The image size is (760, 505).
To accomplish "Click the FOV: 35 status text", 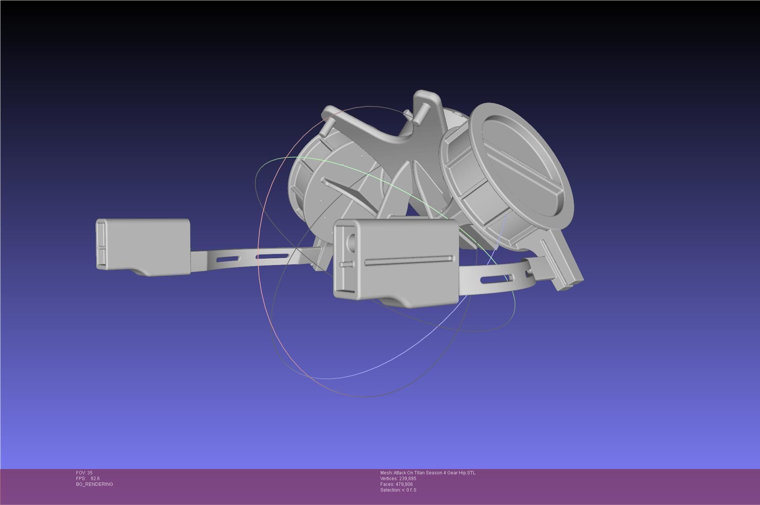I will (84, 473).
